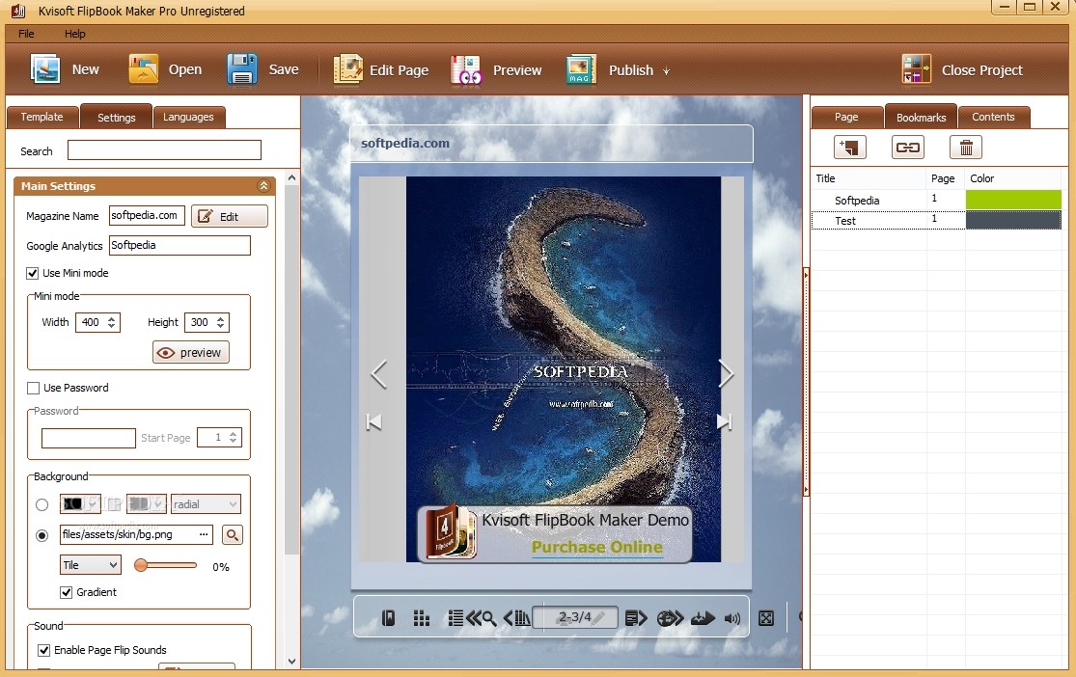Delete bookmark with trash icon
Image resolution: width=1076 pixels, height=677 pixels.
click(966, 147)
